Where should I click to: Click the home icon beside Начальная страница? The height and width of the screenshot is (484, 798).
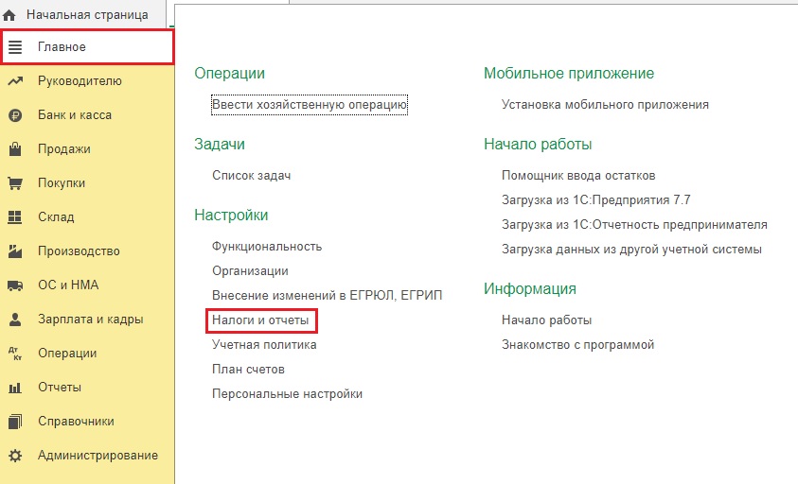(x=9, y=15)
